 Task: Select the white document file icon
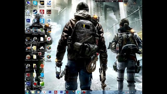pyautogui.click(x=42, y=39)
